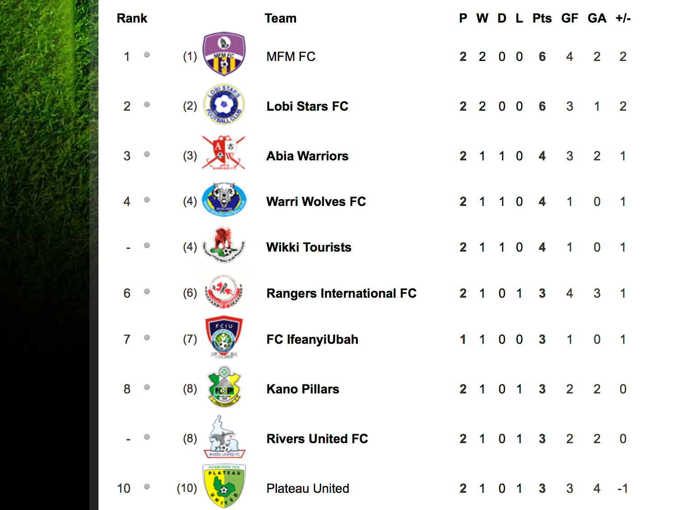Click the FC IfeanyiUbah shield logo
The height and width of the screenshot is (510, 684).
tap(224, 337)
